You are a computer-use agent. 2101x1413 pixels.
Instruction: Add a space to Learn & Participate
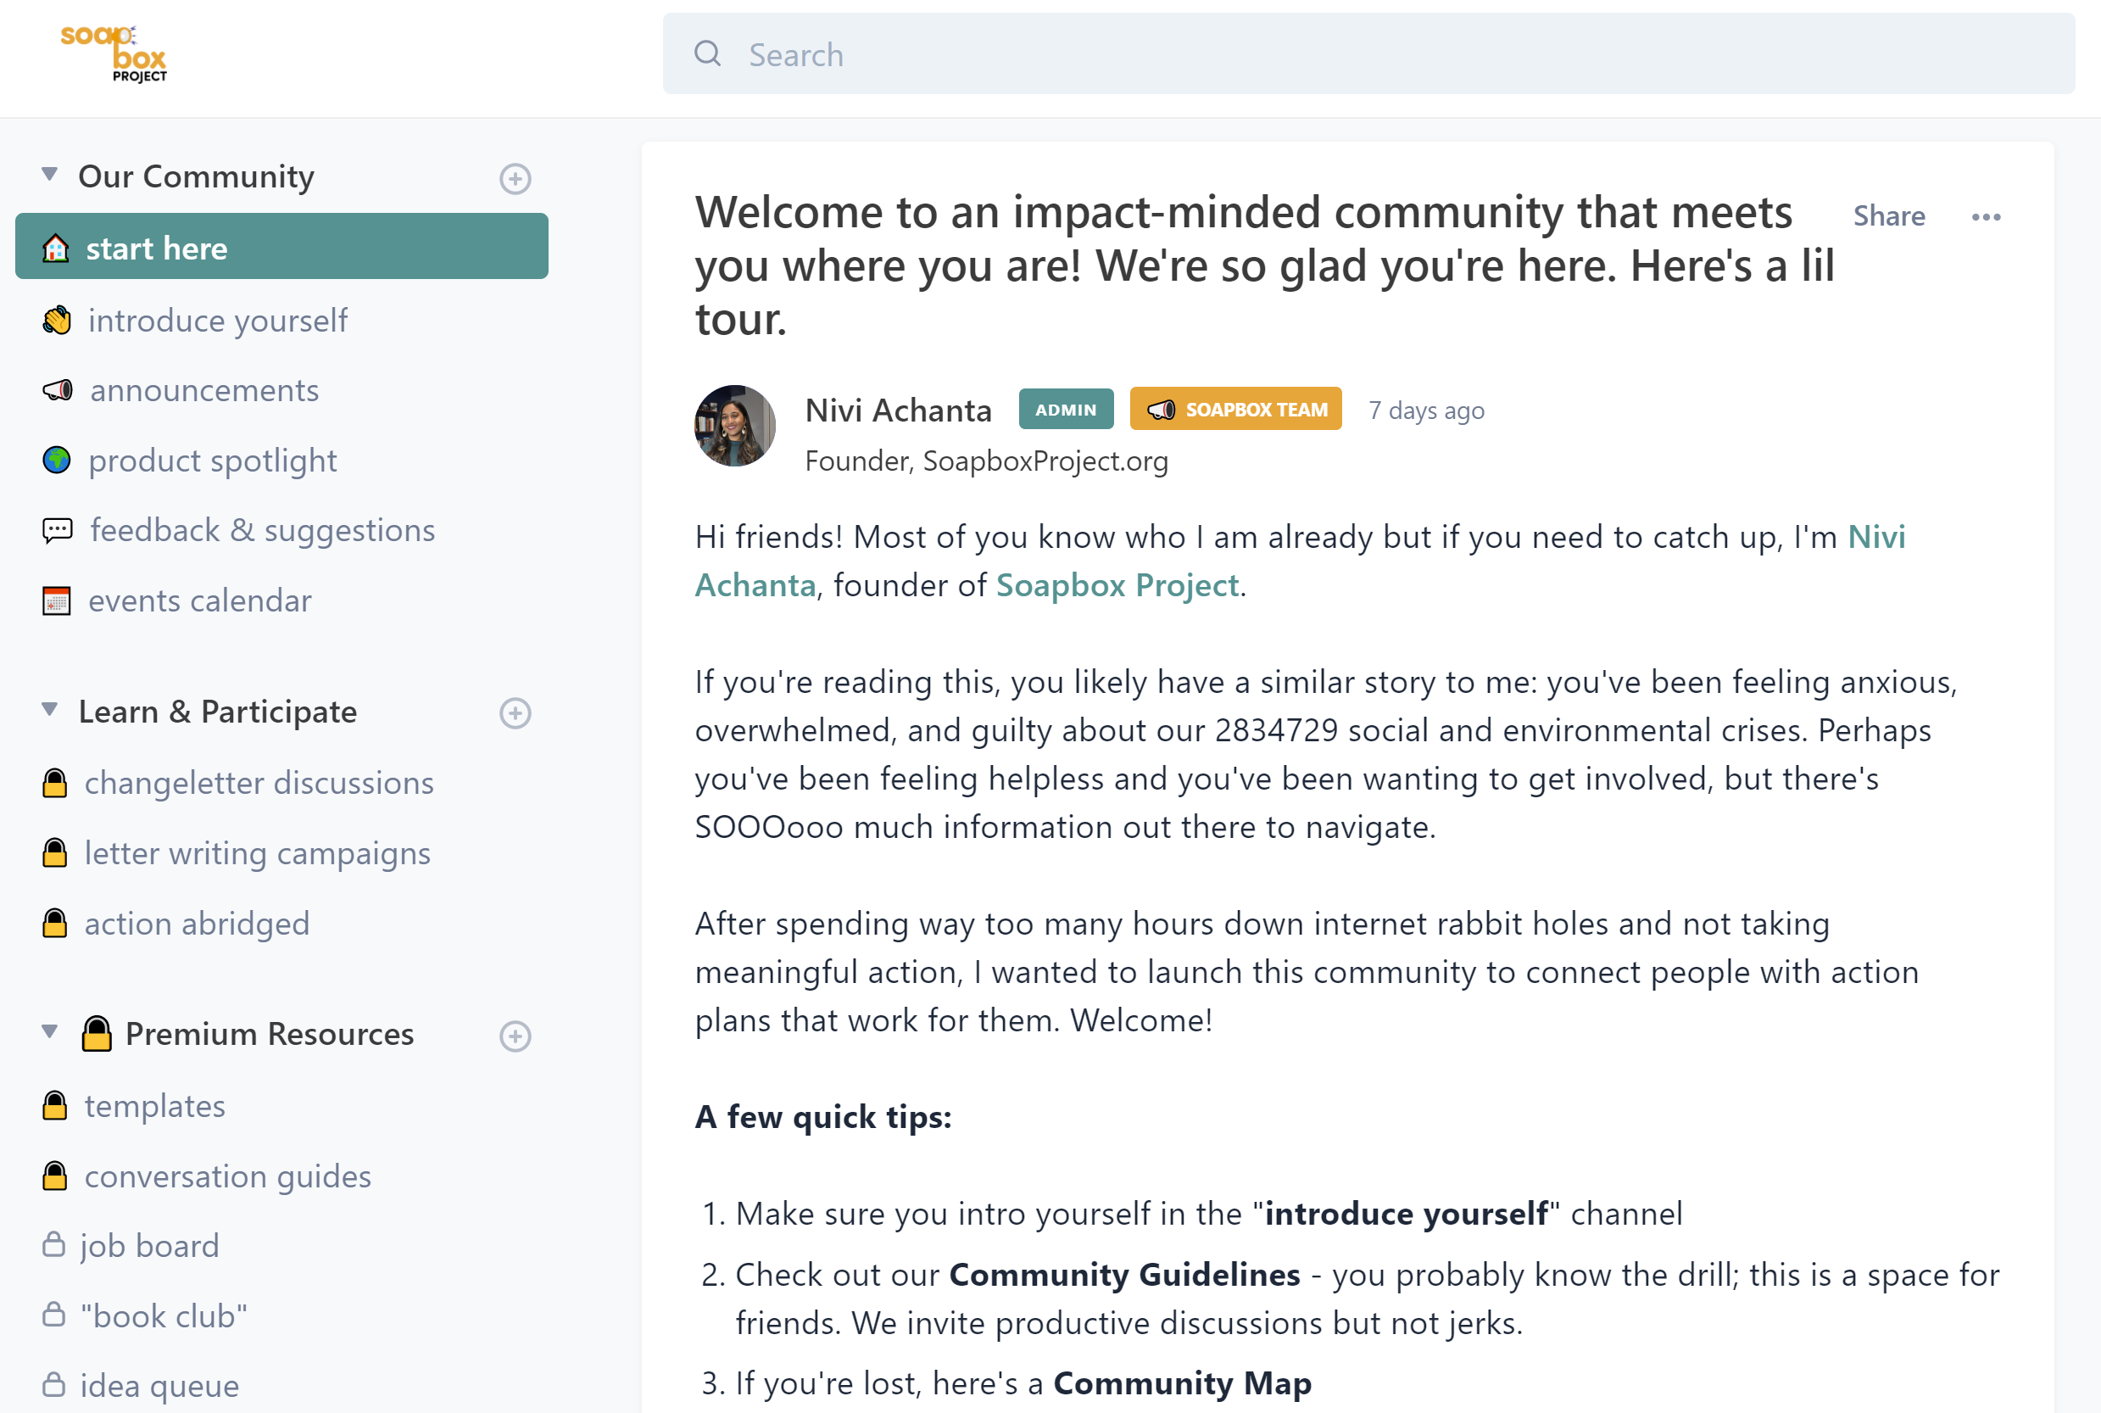click(515, 714)
